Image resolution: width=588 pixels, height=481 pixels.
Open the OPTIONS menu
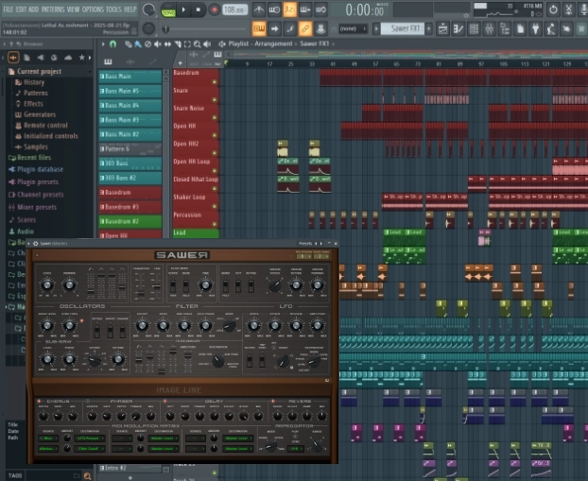coord(93,9)
